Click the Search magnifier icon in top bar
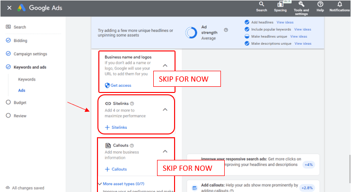The width and height of the screenshot is (351, 192). [x=262, y=4]
